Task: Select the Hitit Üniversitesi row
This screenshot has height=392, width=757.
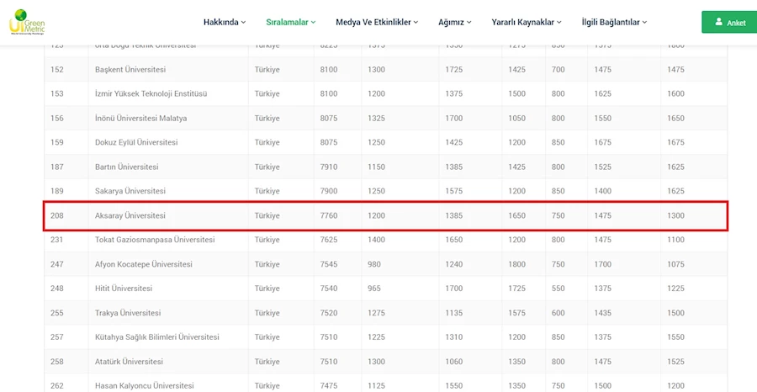Action: (x=386, y=289)
